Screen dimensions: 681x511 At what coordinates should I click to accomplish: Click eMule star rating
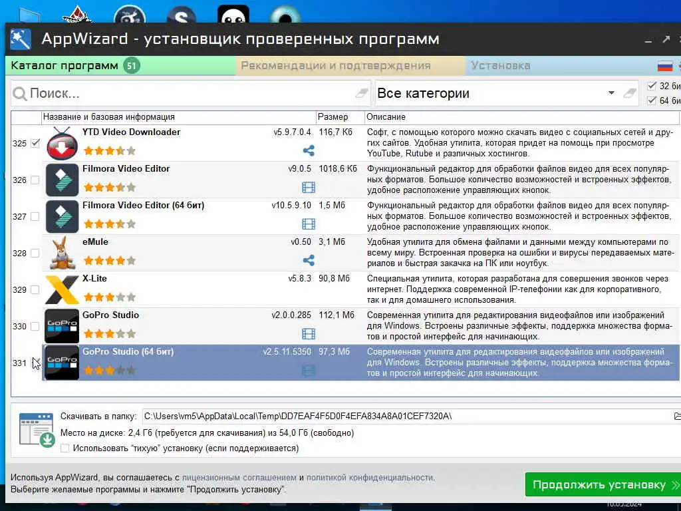[110, 260]
